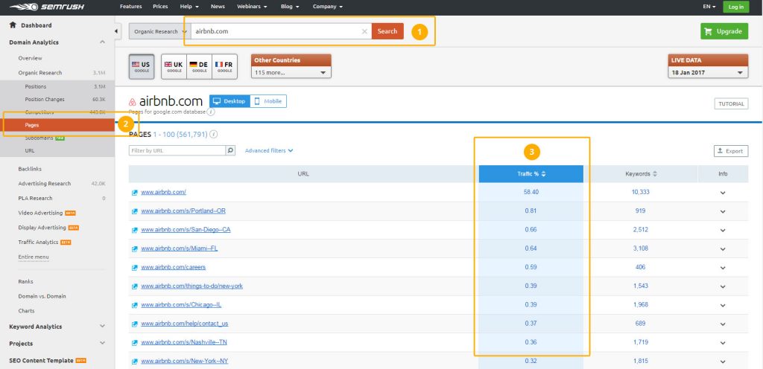Collapse sidebar with the left arrow handle

(x=117, y=31)
